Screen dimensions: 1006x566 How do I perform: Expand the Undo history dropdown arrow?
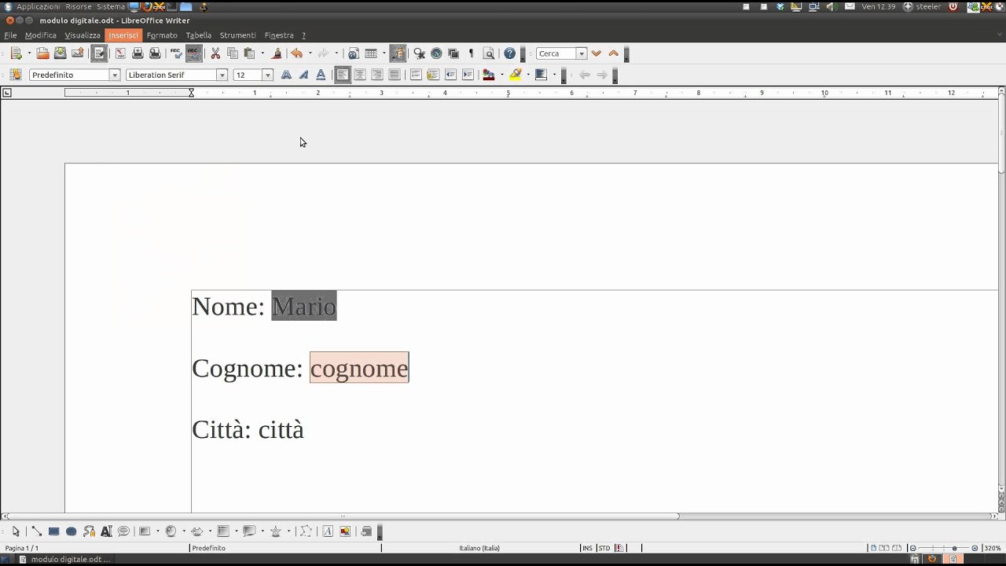click(310, 53)
